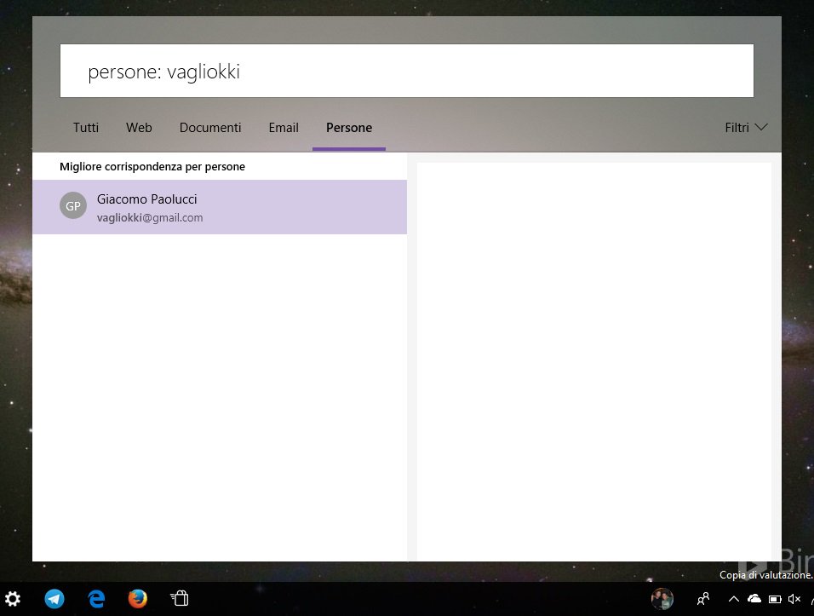Open the People icon in system tray
The width and height of the screenshot is (814, 616).
click(x=703, y=599)
